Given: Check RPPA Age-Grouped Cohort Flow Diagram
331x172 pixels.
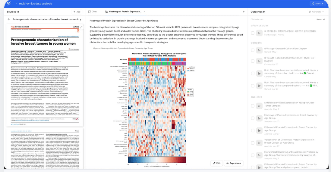Looking at the screenshot, I should [253, 50].
